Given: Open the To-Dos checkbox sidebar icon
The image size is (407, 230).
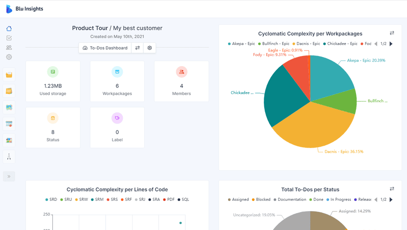Looking at the screenshot, I should click(x=9, y=38).
